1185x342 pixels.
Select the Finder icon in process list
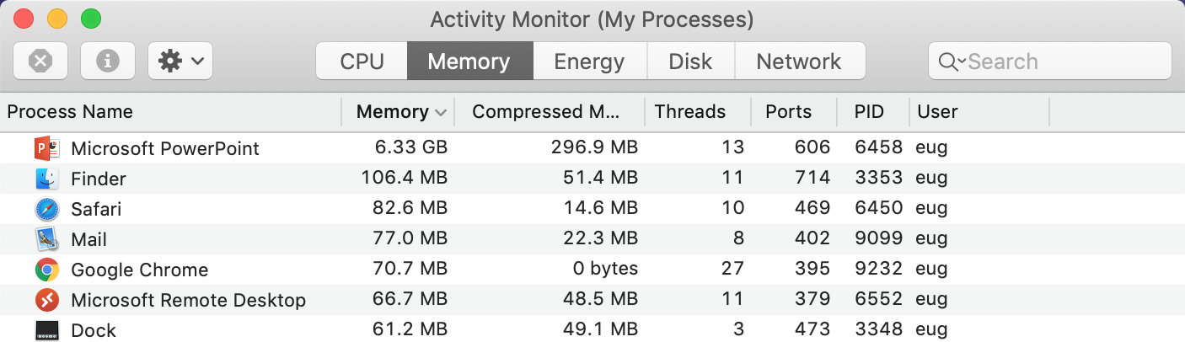tap(46, 179)
